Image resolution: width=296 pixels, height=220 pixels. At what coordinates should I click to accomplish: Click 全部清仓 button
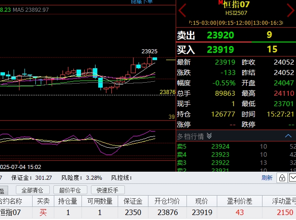33,190
